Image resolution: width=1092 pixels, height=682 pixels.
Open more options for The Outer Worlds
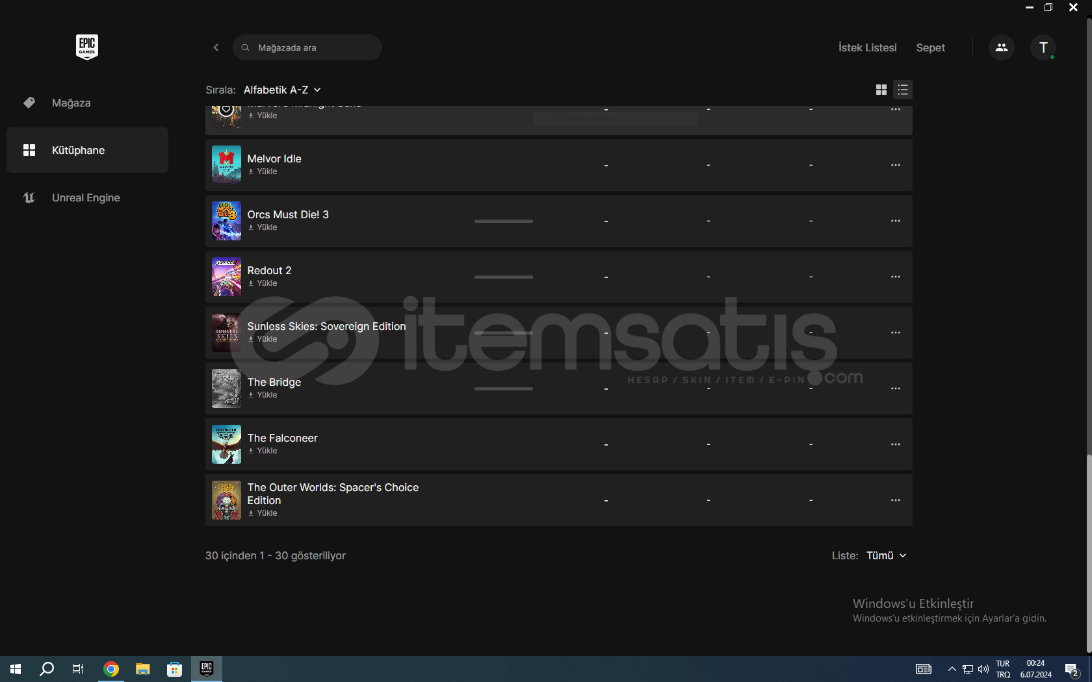896,500
